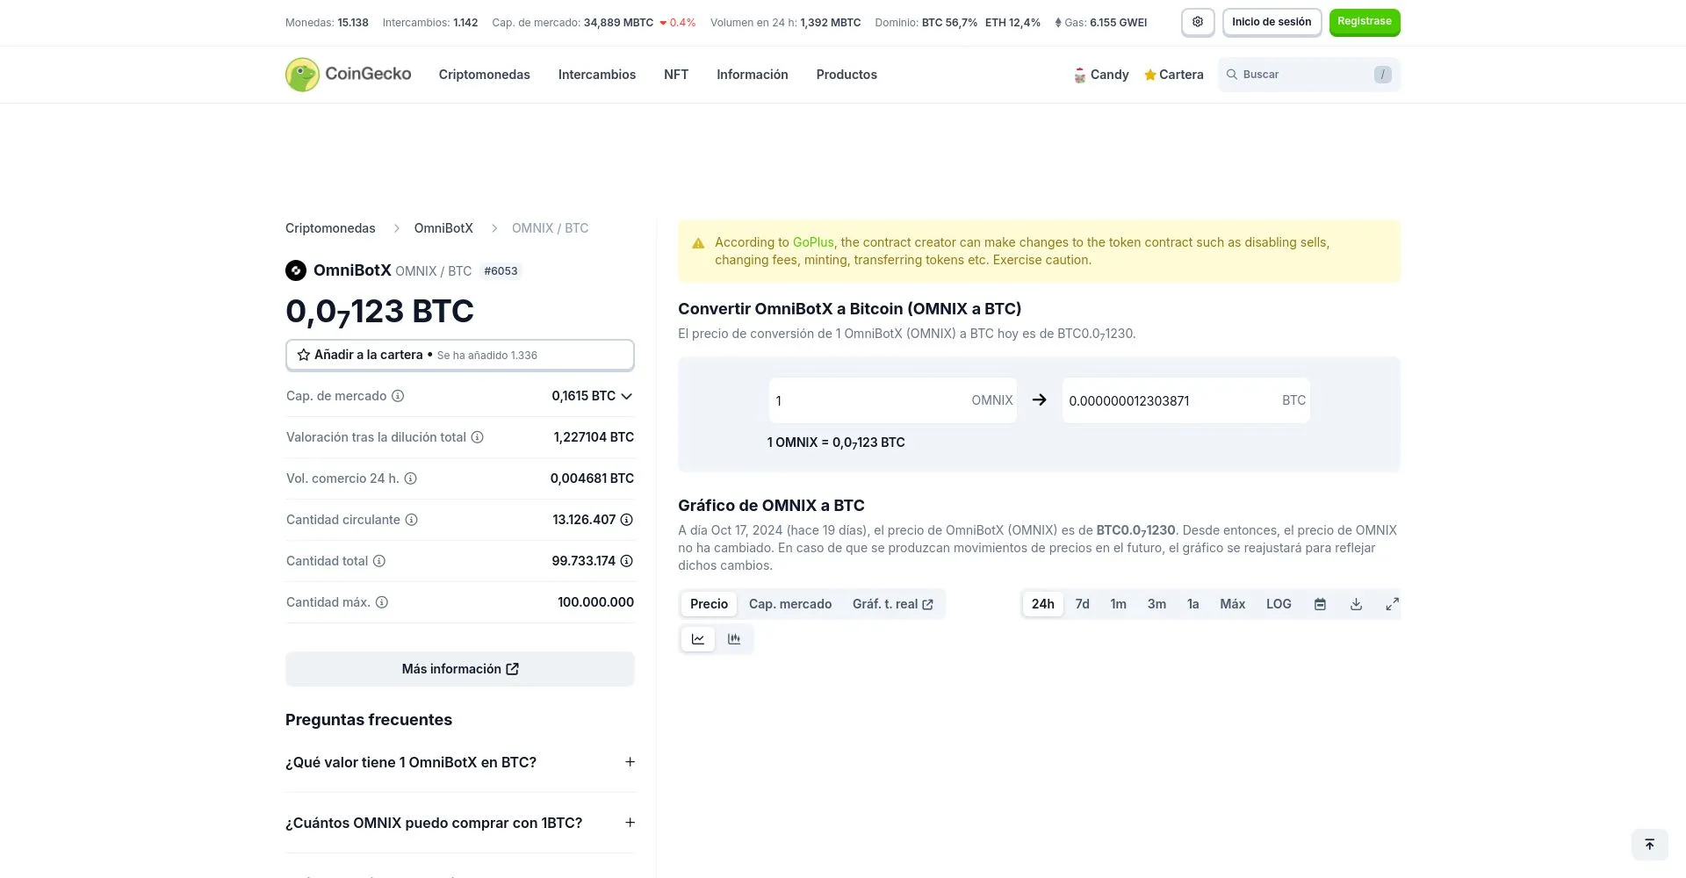Go to OmniBotX breadcrumb link
Viewport: 1686px width, 878px height.
coord(443,228)
